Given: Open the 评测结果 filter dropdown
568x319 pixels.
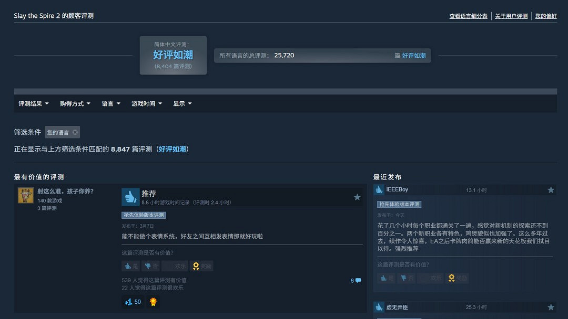Looking at the screenshot, I should click(33, 103).
